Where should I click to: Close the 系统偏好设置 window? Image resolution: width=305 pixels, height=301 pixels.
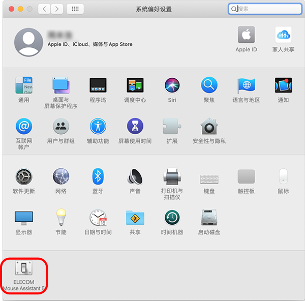(12, 9)
